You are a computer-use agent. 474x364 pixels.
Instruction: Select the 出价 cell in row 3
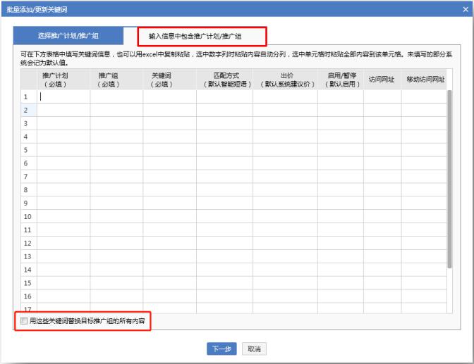pyautogui.click(x=285, y=124)
